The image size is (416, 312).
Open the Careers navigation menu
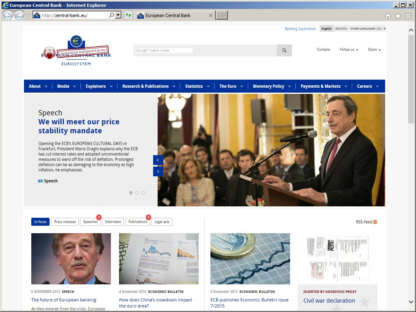(368, 86)
